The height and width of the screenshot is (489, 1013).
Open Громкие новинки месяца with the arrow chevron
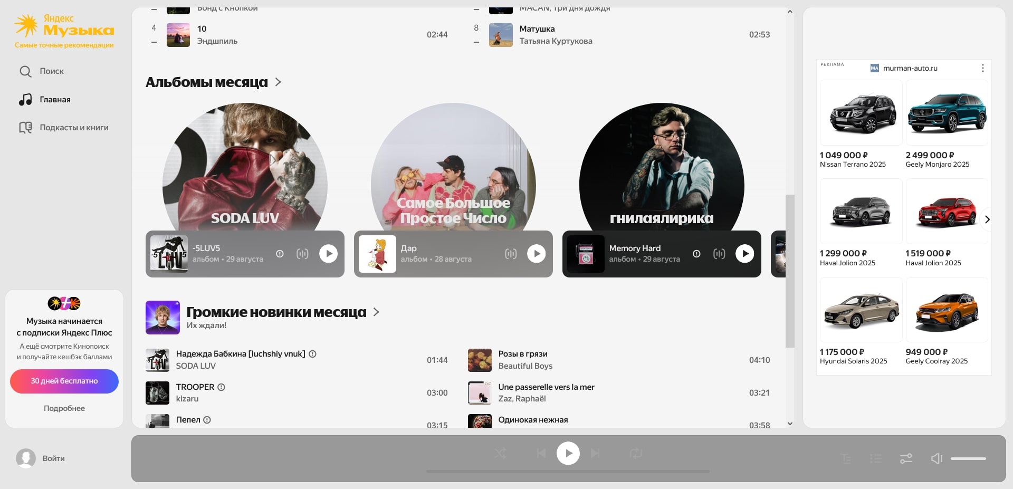pyautogui.click(x=376, y=312)
